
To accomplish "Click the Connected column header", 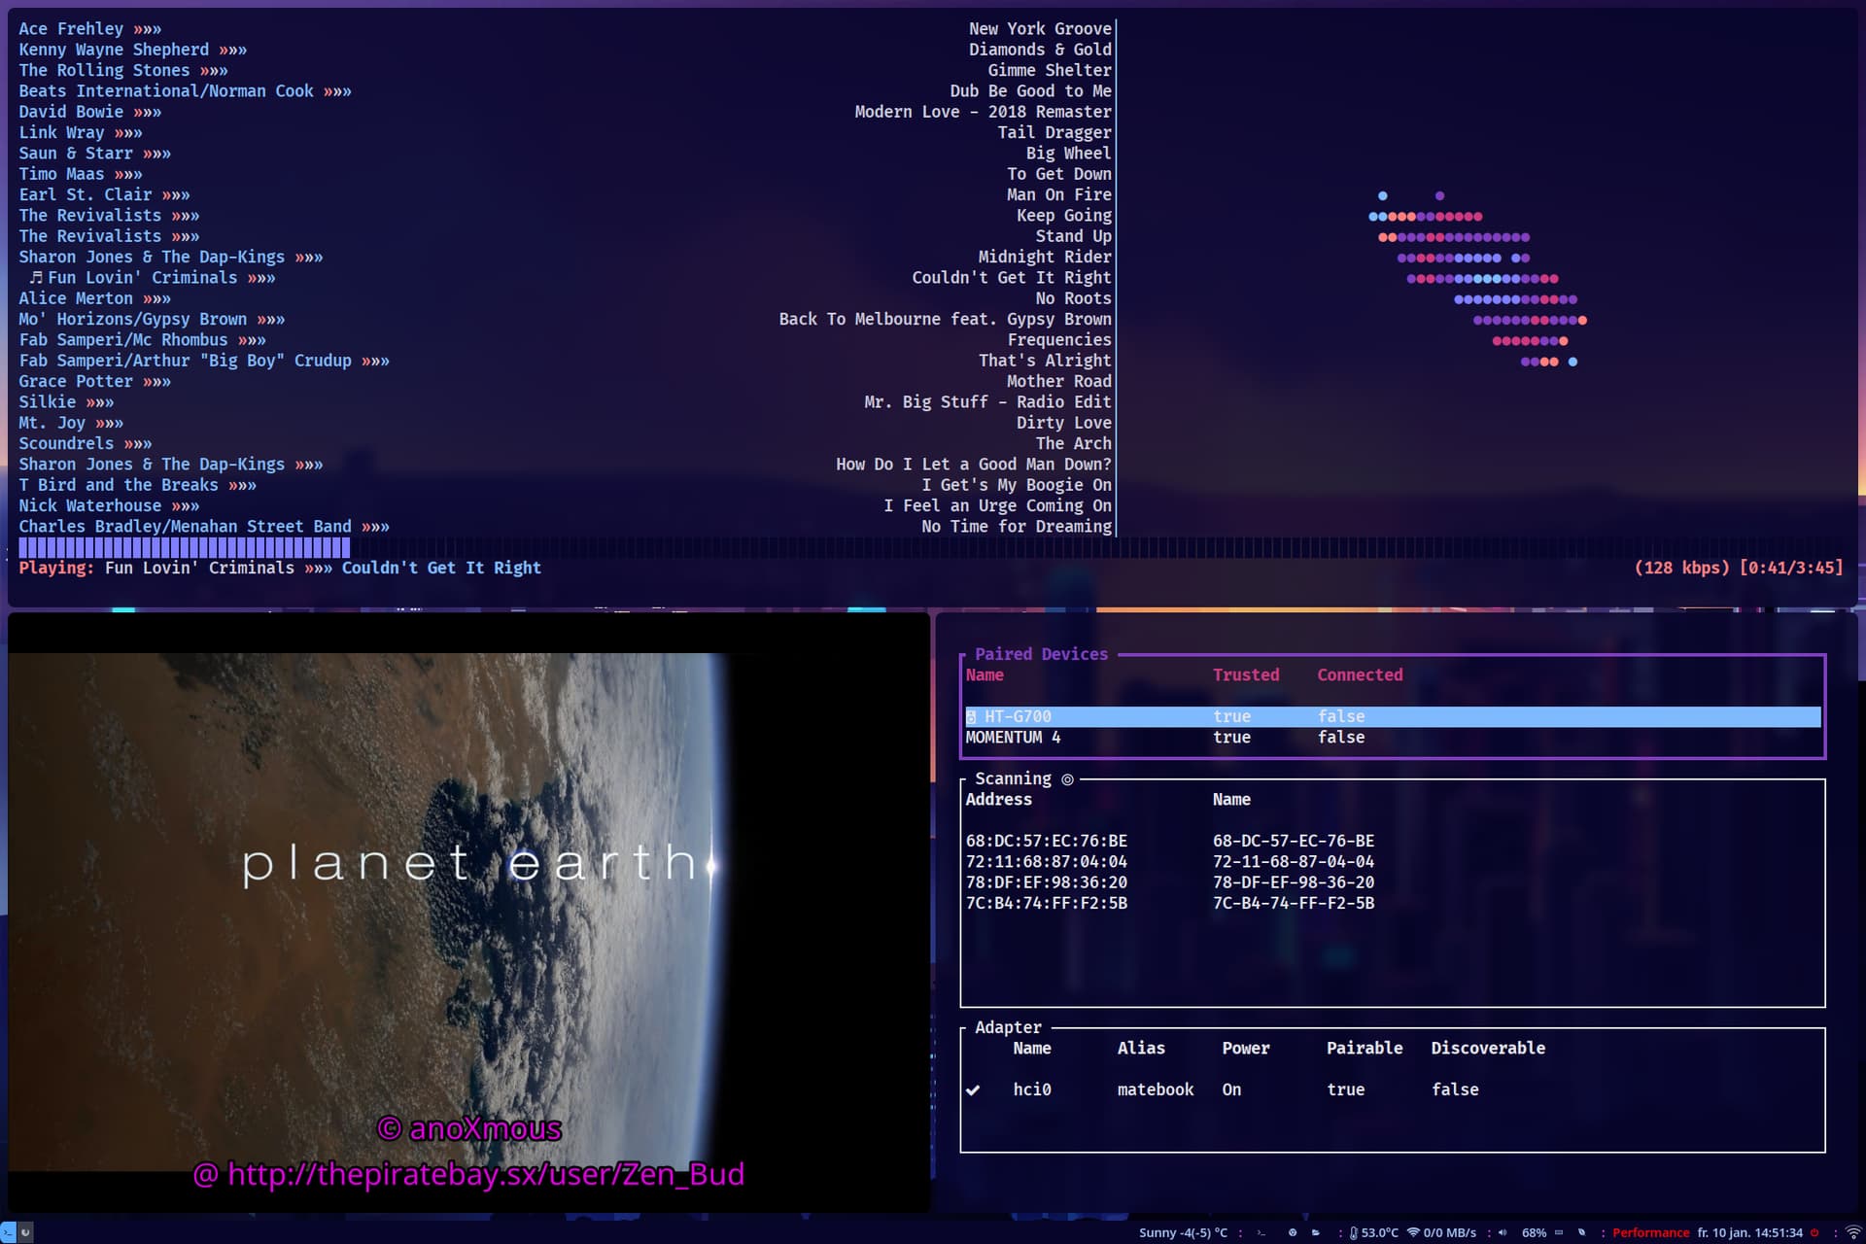I will (x=1360, y=675).
